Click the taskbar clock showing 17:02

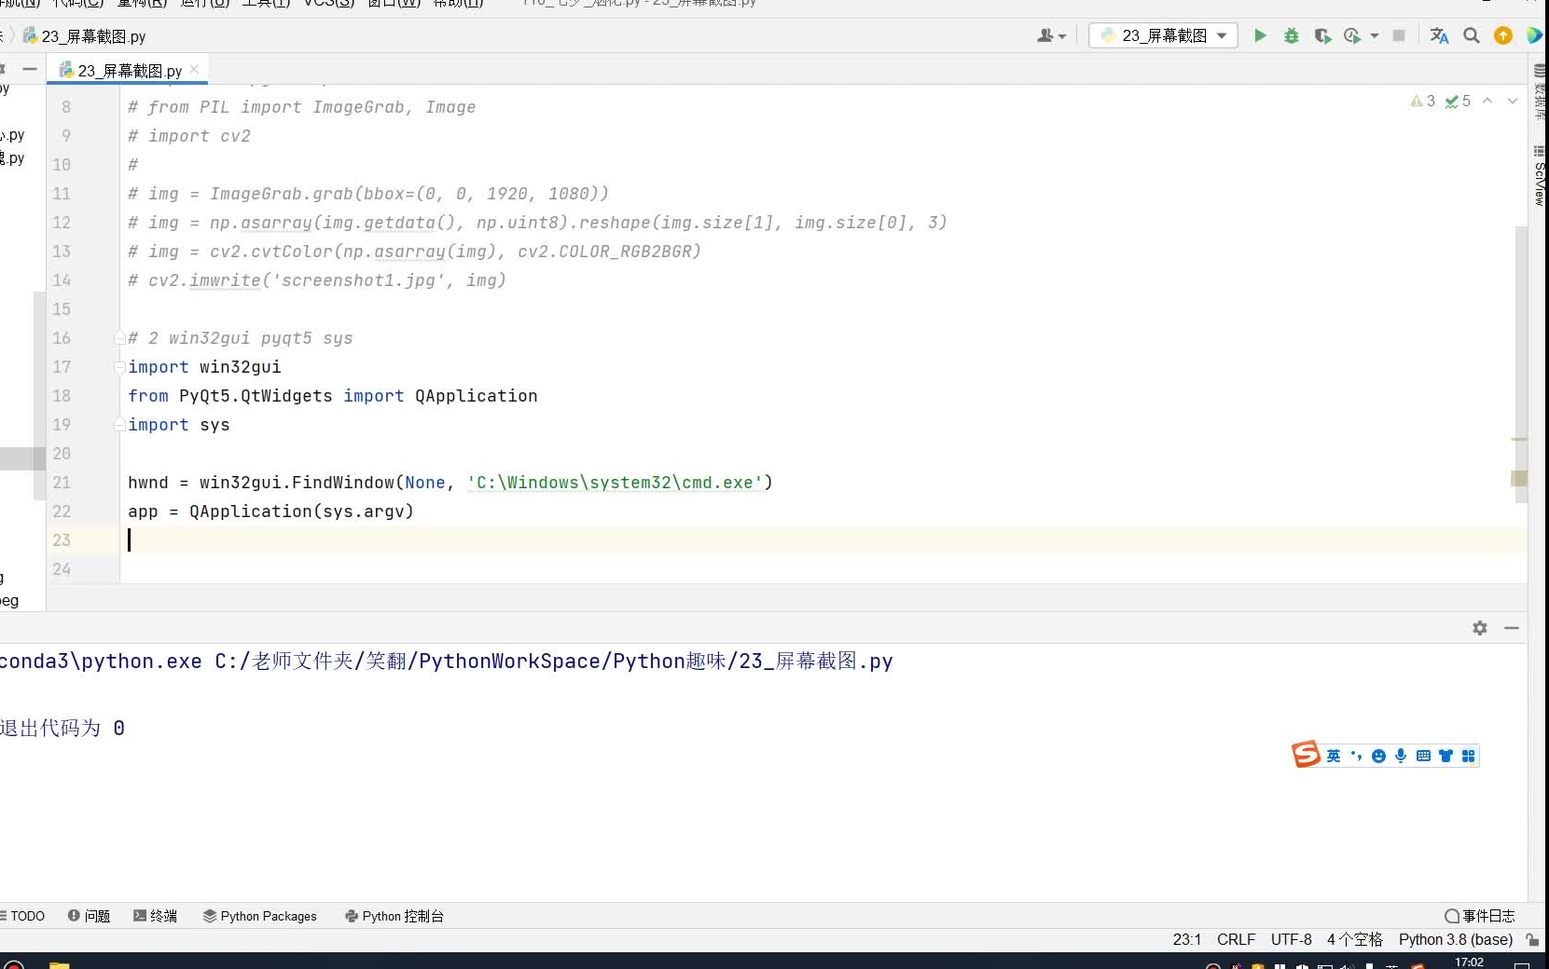coord(1469,962)
